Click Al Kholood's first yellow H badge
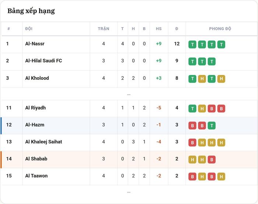Viewport: 258px width, 204px height. pos(202,79)
